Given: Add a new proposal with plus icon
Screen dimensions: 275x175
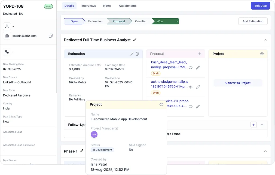Looking at the screenshot, I should (x=200, y=54).
